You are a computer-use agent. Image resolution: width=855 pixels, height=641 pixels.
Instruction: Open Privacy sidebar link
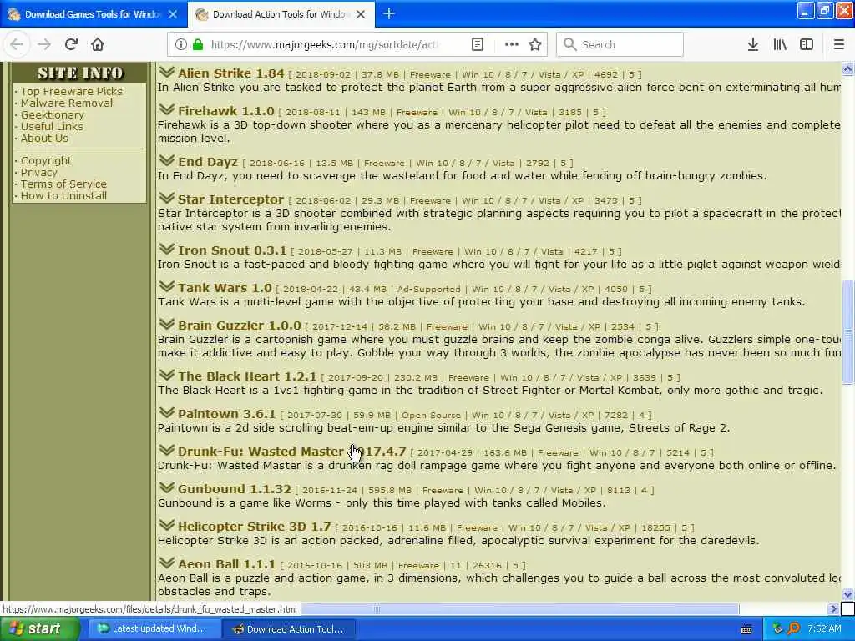38,172
